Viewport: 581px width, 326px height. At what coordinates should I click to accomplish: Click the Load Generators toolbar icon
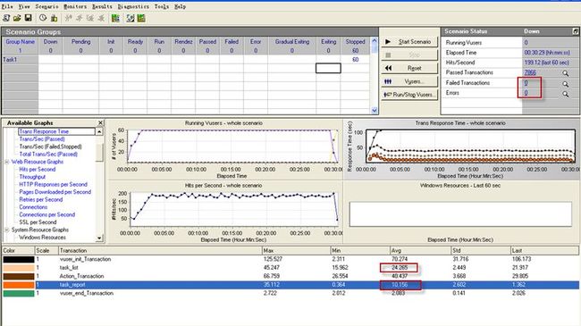point(55,18)
